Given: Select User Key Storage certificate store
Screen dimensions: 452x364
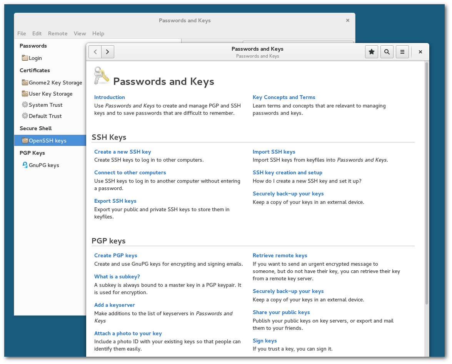Looking at the screenshot, I should [x=51, y=93].
